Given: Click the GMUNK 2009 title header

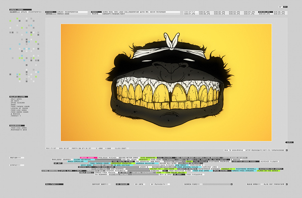Looking at the screenshot, I should (x=20, y=10).
